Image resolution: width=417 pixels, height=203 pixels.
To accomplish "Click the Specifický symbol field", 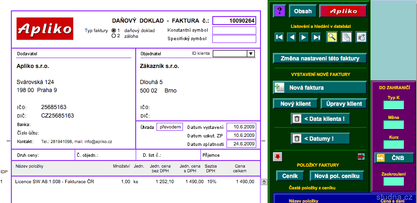I will click(234, 39).
